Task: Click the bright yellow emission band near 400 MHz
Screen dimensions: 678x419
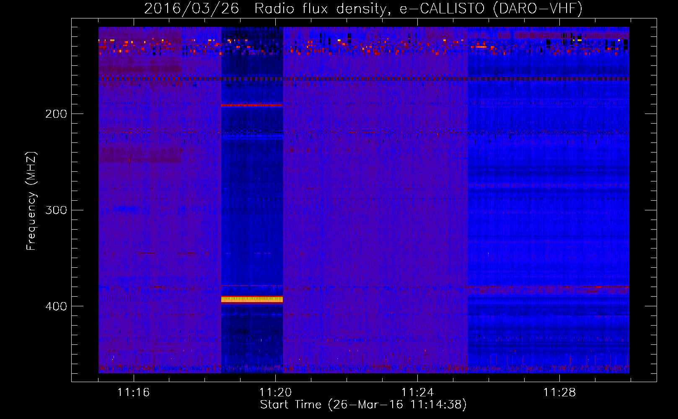Action: tap(252, 299)
